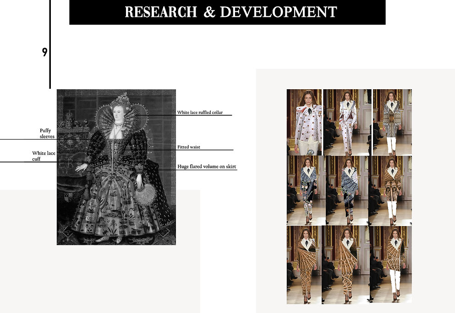Click the page number 9
This screenshot has width=455, height=313.
click(44, 52)
